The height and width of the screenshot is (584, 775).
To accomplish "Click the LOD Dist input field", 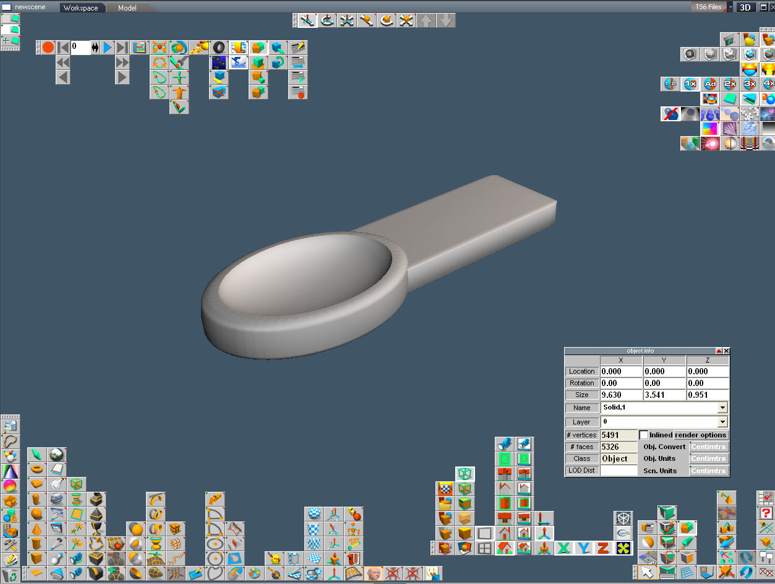I will 619,471.
